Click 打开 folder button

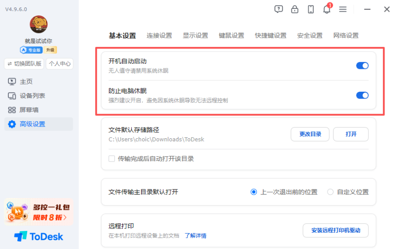(x=351, y=134)
